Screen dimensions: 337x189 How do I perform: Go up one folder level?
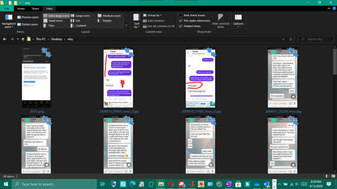(22, 40)
